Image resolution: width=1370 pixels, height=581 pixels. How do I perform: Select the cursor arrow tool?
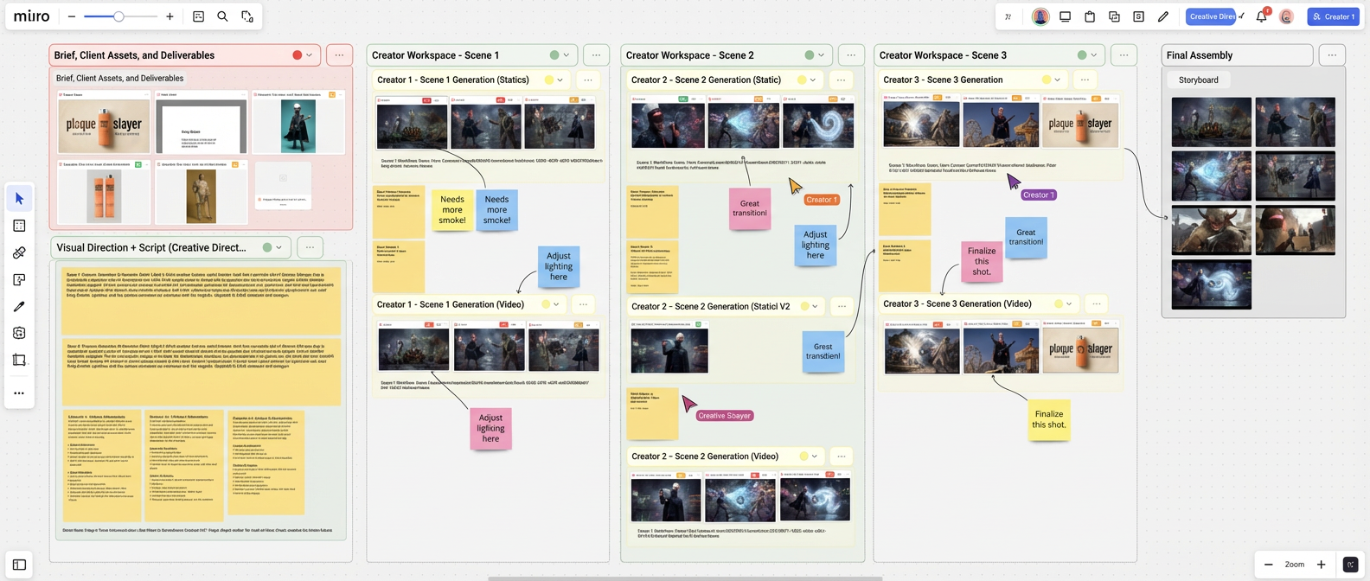coord(19,199)
